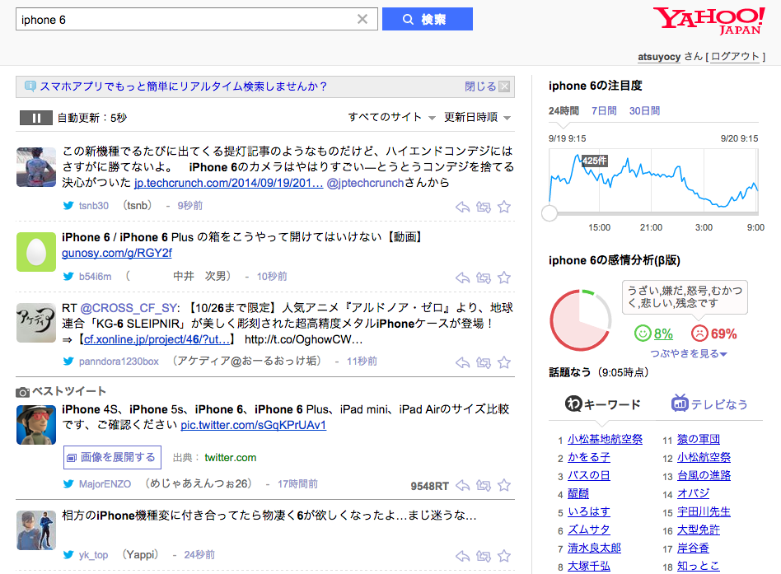Viewport: 781px width, 574px height.
Task: Pause auto-update with the pause button
Action: click(36, 118)
